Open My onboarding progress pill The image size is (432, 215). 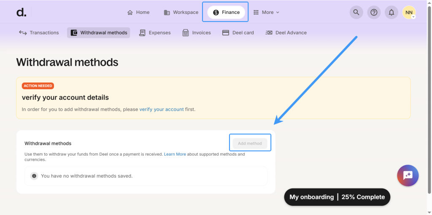pos(337,197)
